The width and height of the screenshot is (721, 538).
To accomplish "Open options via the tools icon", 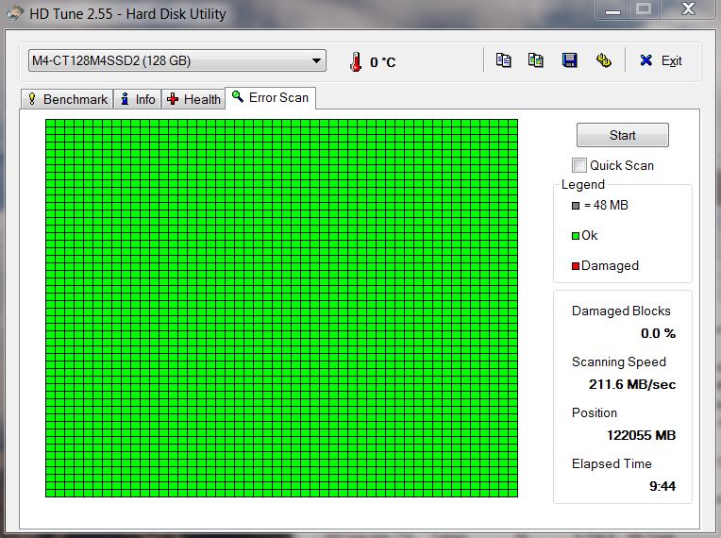I will pos(603,60).
